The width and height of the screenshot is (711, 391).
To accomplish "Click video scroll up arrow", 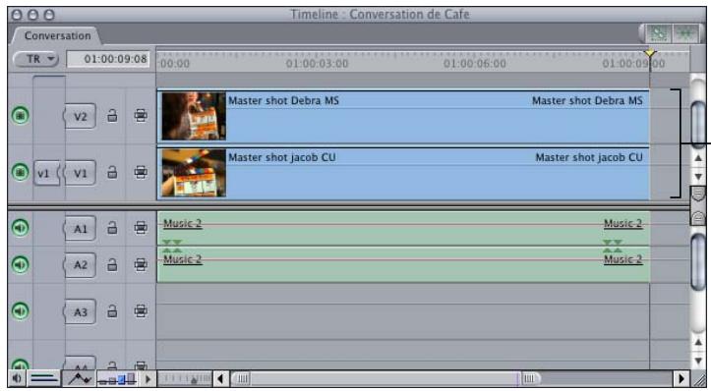I will (698, 158).
